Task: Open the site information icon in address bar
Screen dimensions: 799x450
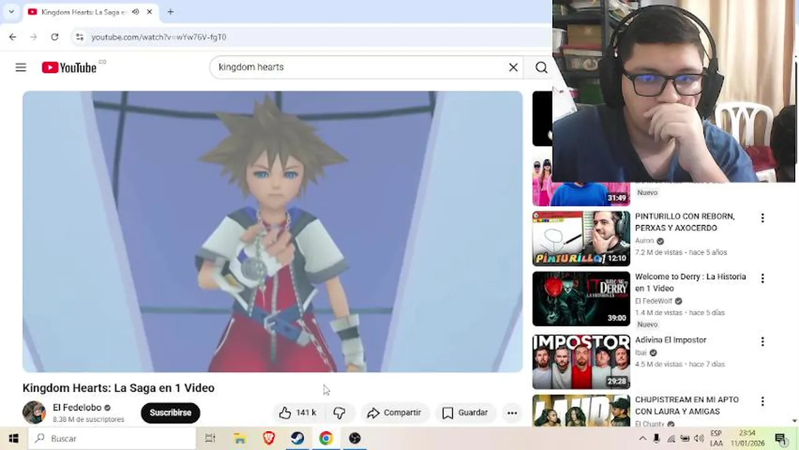Action: 79,37
